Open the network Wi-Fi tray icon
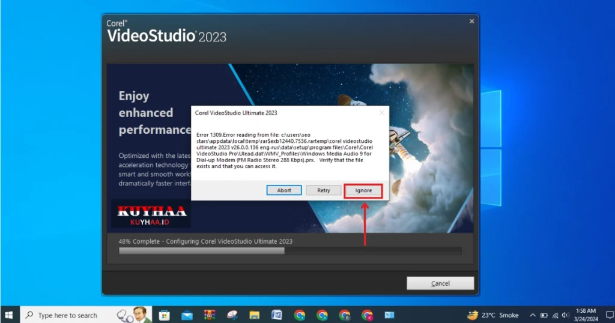This screenshot has height=323, width=615. click(555, 315)
